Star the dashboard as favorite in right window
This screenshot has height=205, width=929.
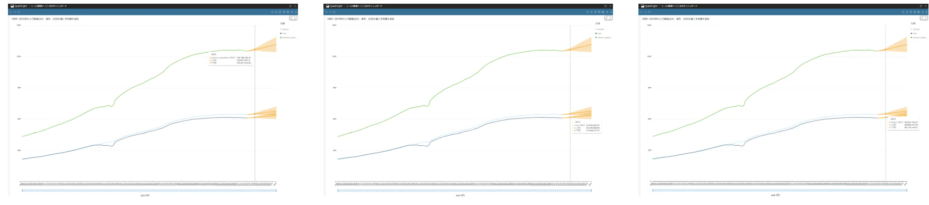[x=663, y=6]
